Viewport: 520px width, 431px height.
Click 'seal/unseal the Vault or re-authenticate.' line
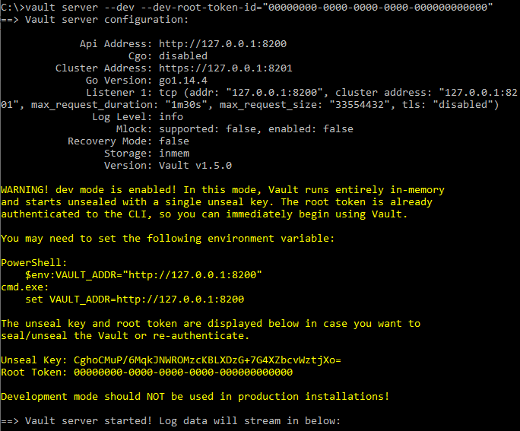pyautogui.click(x=125, y=336)
